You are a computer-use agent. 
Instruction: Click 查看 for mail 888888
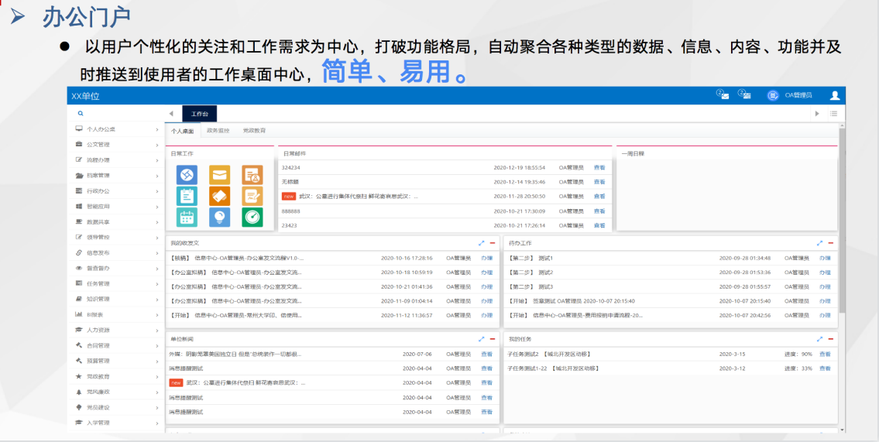(599, 211)
